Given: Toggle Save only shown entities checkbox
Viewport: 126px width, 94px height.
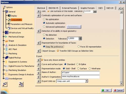Looking at the screenshot, I should 42,60.
